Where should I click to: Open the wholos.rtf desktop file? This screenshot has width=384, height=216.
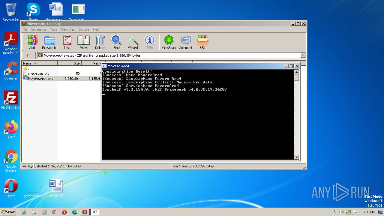[56, 188]
